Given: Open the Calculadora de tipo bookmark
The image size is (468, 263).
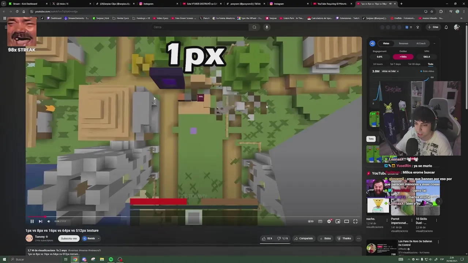Looking at the screenshot, I should pos(320,18).
